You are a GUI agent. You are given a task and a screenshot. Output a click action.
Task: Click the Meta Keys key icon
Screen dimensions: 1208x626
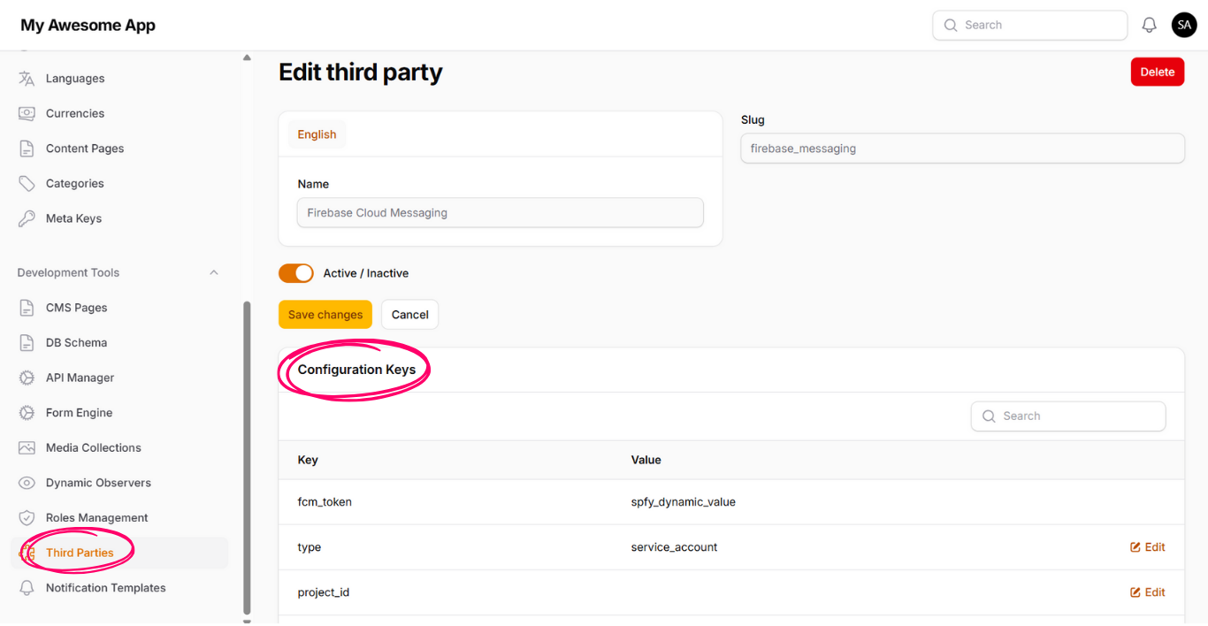click(x=27, y=218)
